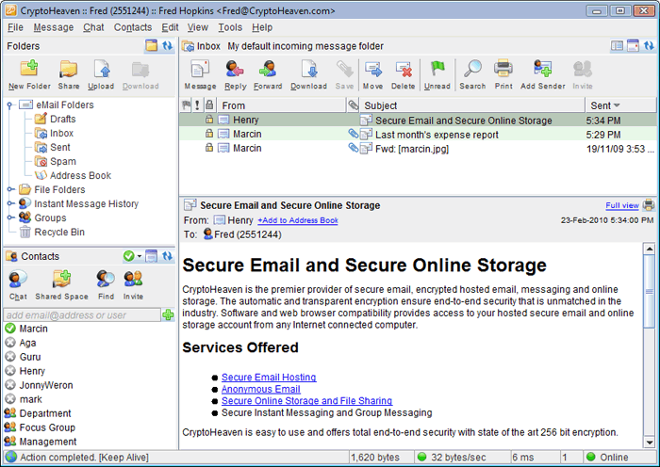The width and height of the screenshot is (660, 467).
Task: Click the add email address input field
Action: [81, 314]
